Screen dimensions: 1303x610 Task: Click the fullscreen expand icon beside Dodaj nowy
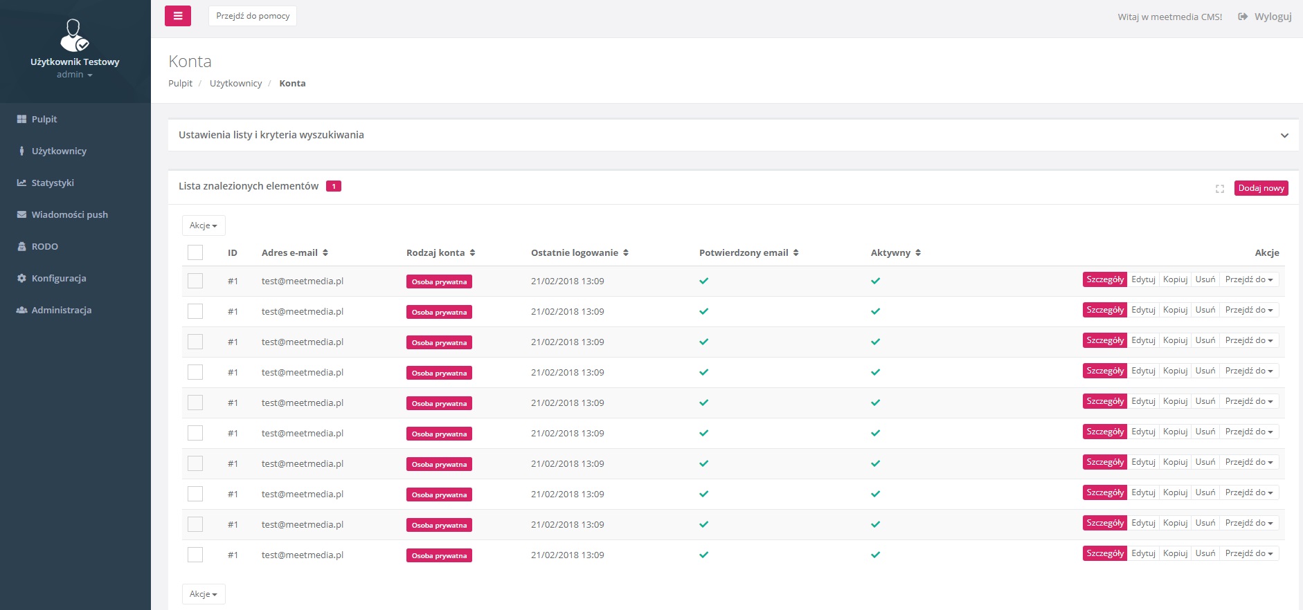(x=1219, y=189)
